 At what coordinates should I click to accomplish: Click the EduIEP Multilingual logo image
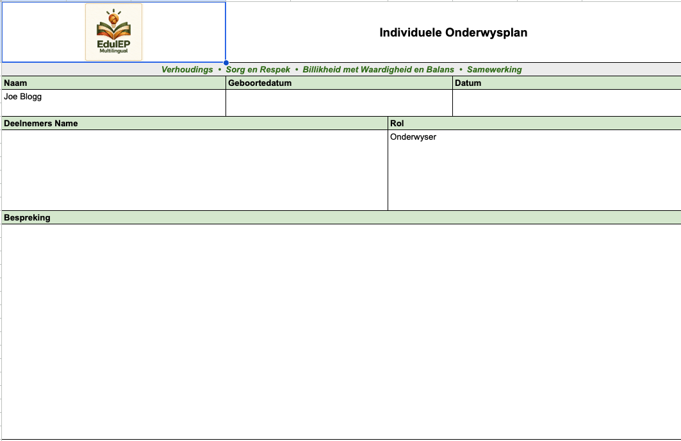[114, 32]
